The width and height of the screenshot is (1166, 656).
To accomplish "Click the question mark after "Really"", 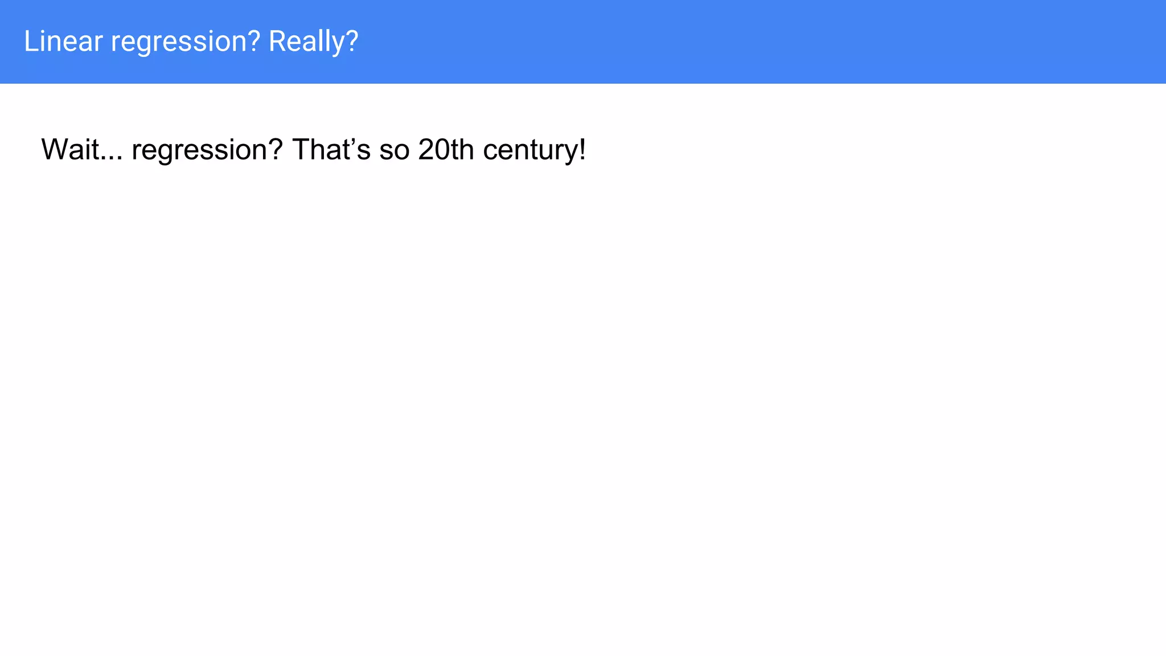I will (x=352, y=42).
